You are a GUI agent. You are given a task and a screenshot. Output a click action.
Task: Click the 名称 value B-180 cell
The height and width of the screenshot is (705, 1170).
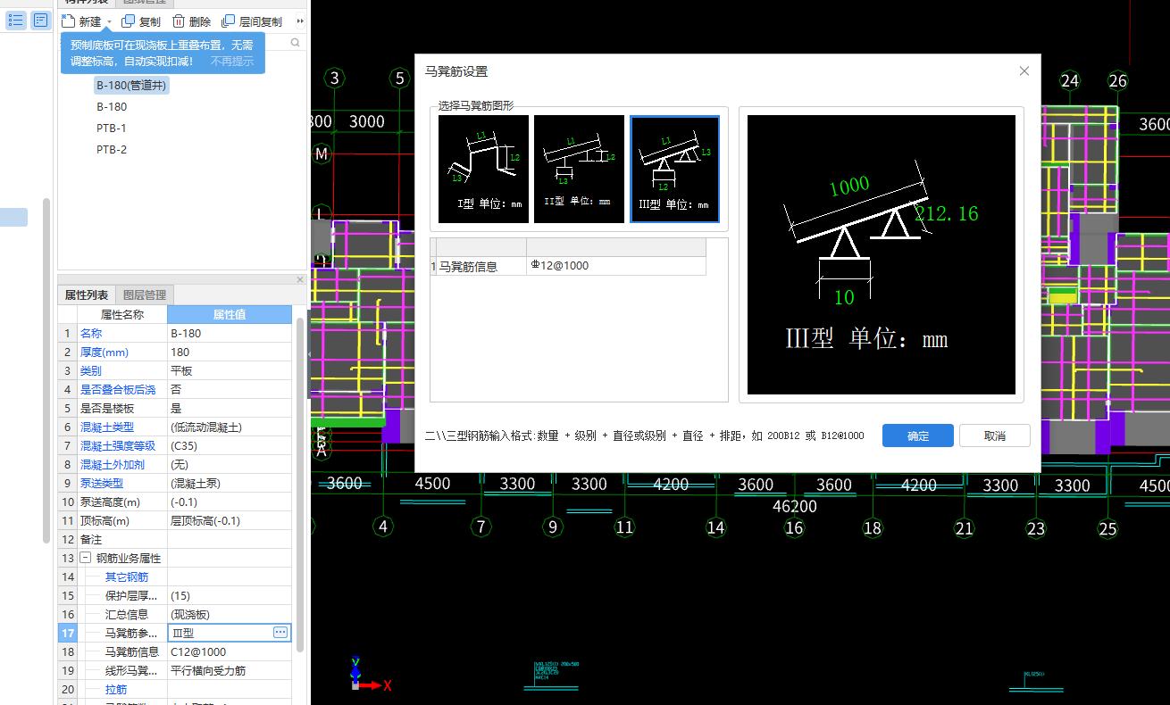[x=229, y=333]
